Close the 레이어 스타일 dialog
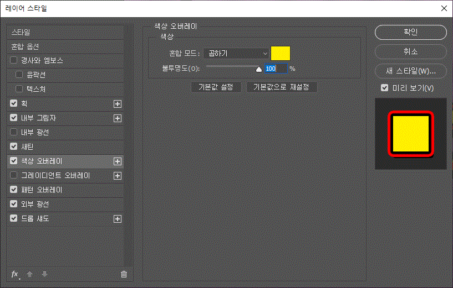The image size is (453, 288). tap(444, 8)
